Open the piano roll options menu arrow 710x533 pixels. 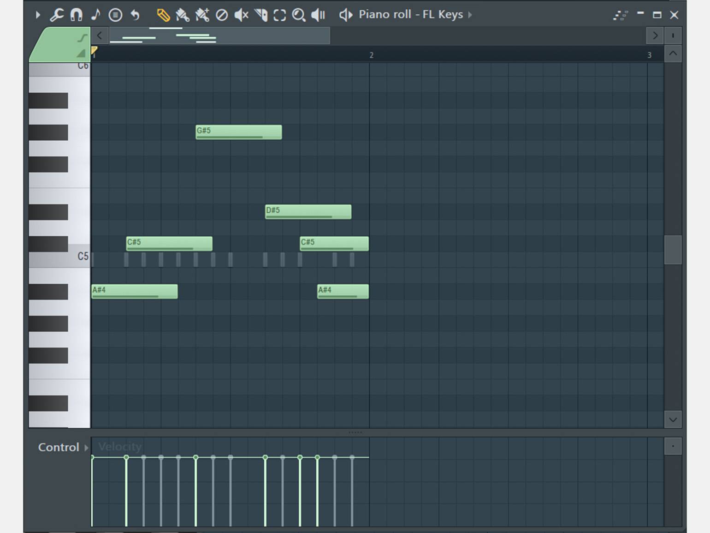(38, 15)
